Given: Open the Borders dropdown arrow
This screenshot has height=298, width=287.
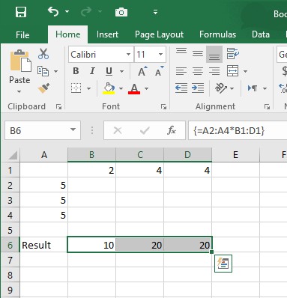Looking at the screenshot, I should (88, 88).
